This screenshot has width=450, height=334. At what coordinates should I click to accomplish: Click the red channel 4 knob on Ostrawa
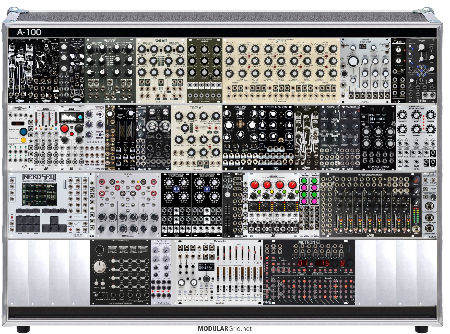click(x=292, y=184)
